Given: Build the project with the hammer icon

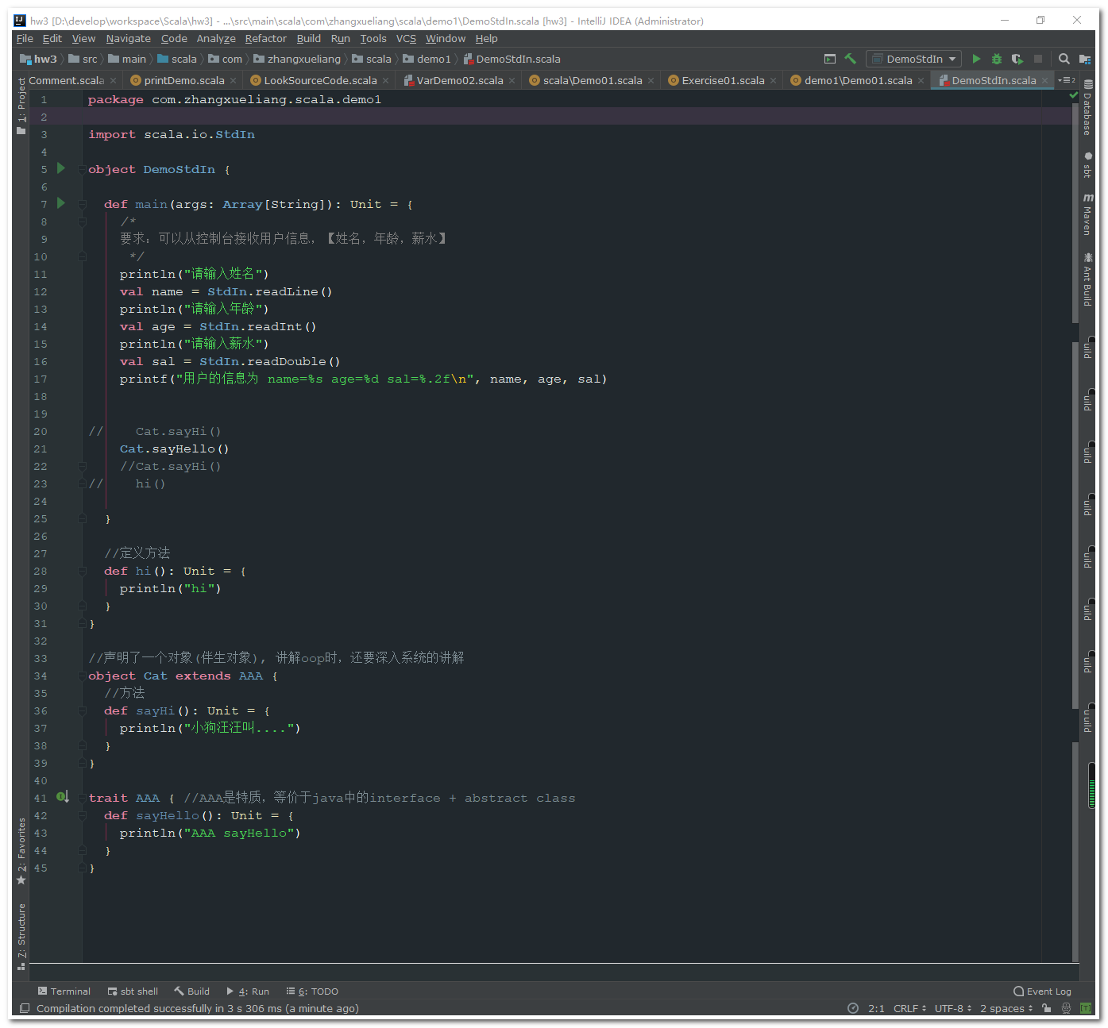Looking at the screenshot, I should [851, 59].
